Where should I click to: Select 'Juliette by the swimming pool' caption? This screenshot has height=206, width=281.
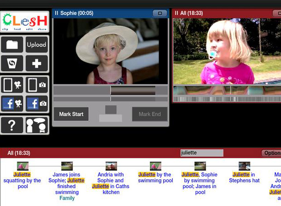tap(155, 178)
